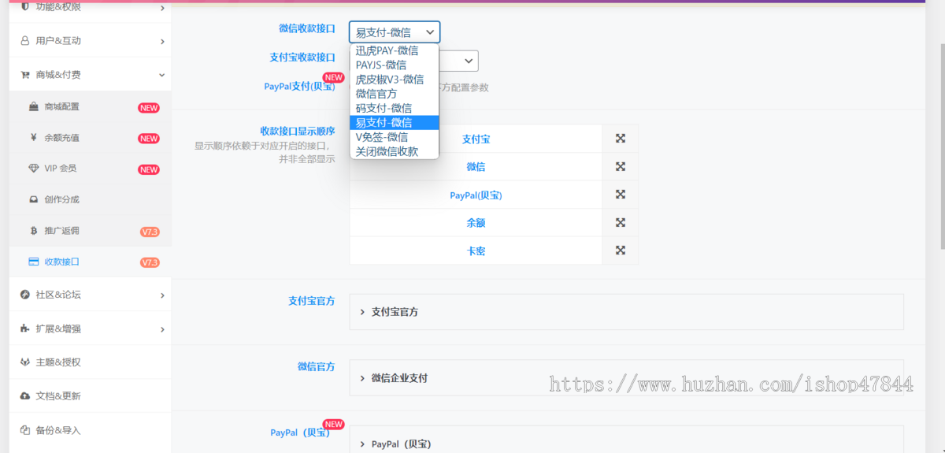The height and width of the screenshot is (453, 945).
Task: Click the drag handle icon for 余额 row
Action: tap(621, 222)
